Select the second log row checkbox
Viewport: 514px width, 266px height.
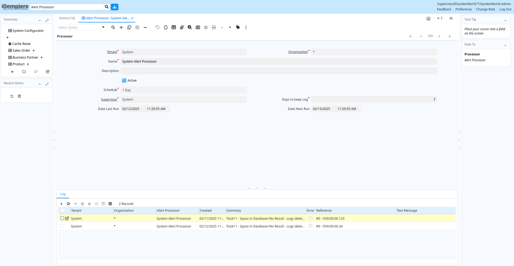point(62,226)
